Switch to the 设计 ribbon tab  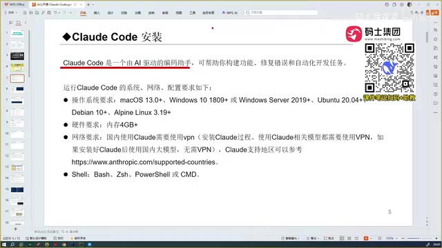[x=110, y=12]
